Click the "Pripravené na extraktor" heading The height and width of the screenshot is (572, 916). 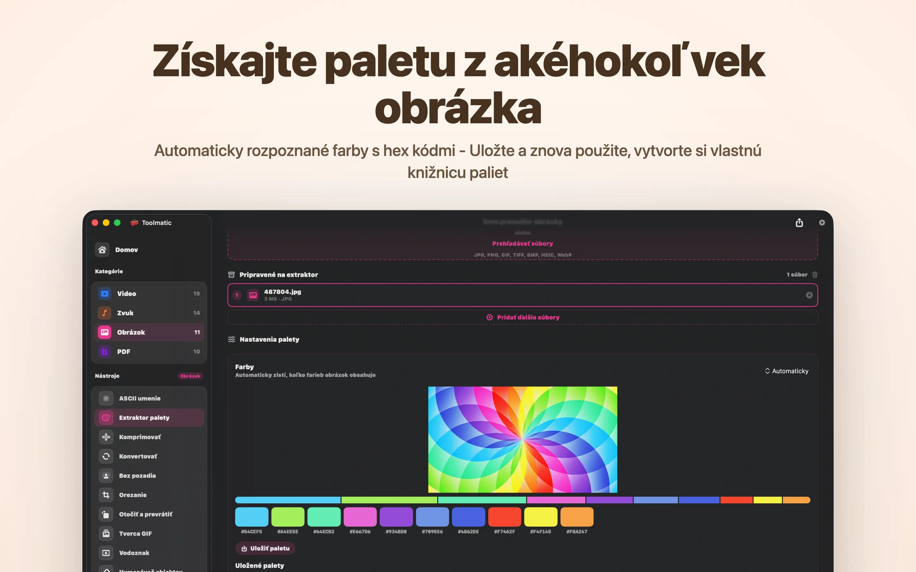(x=279, y=275)
